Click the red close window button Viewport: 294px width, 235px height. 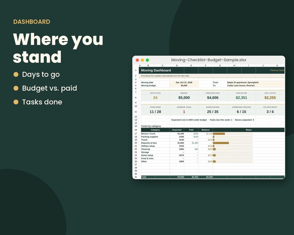tap(137, 60)
